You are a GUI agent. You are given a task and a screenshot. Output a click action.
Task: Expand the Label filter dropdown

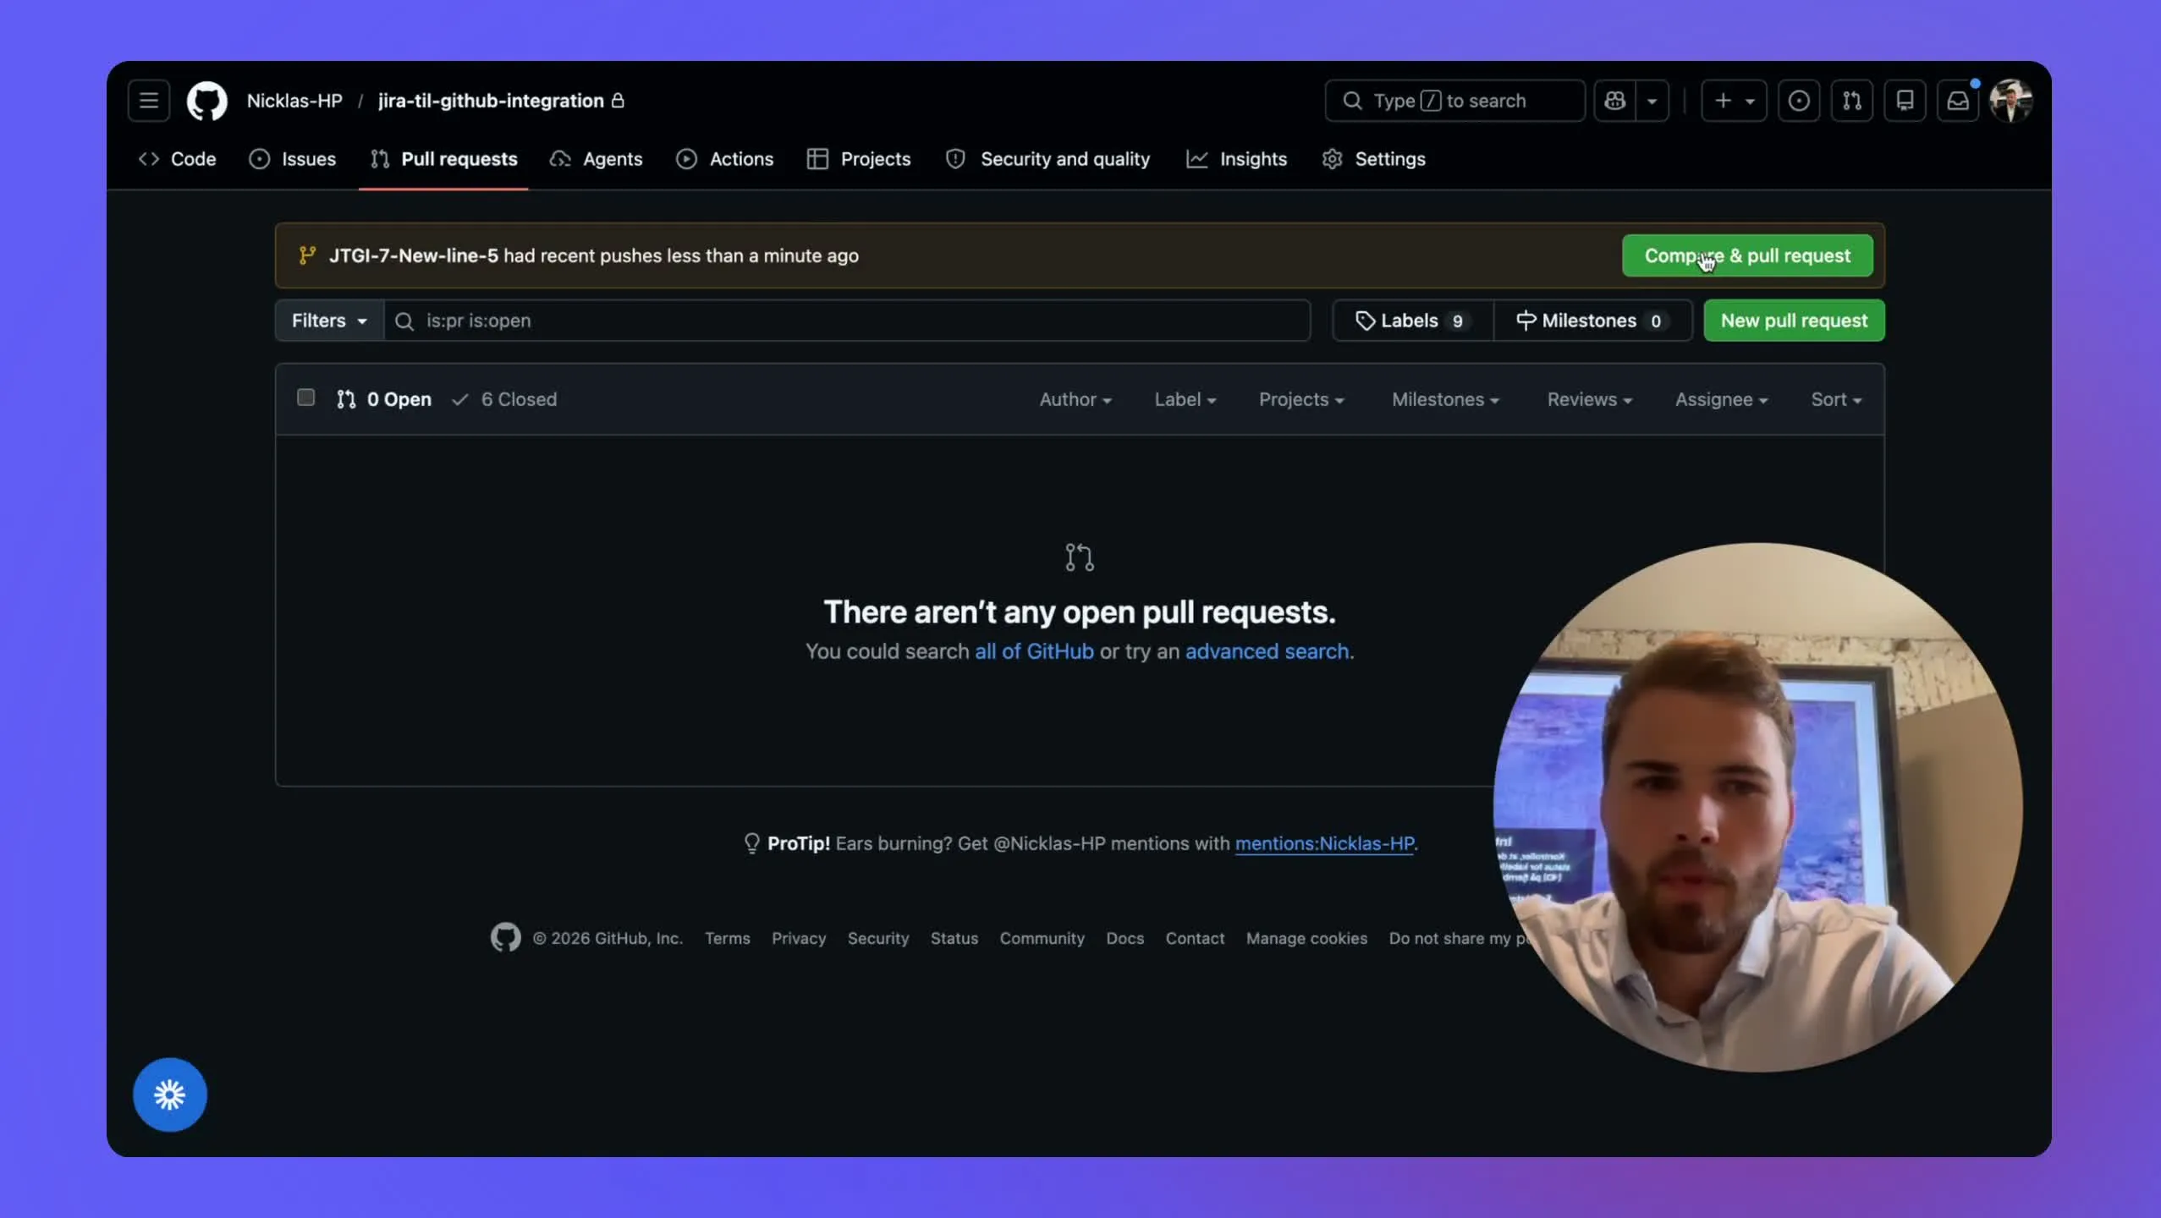point(1185,399)
